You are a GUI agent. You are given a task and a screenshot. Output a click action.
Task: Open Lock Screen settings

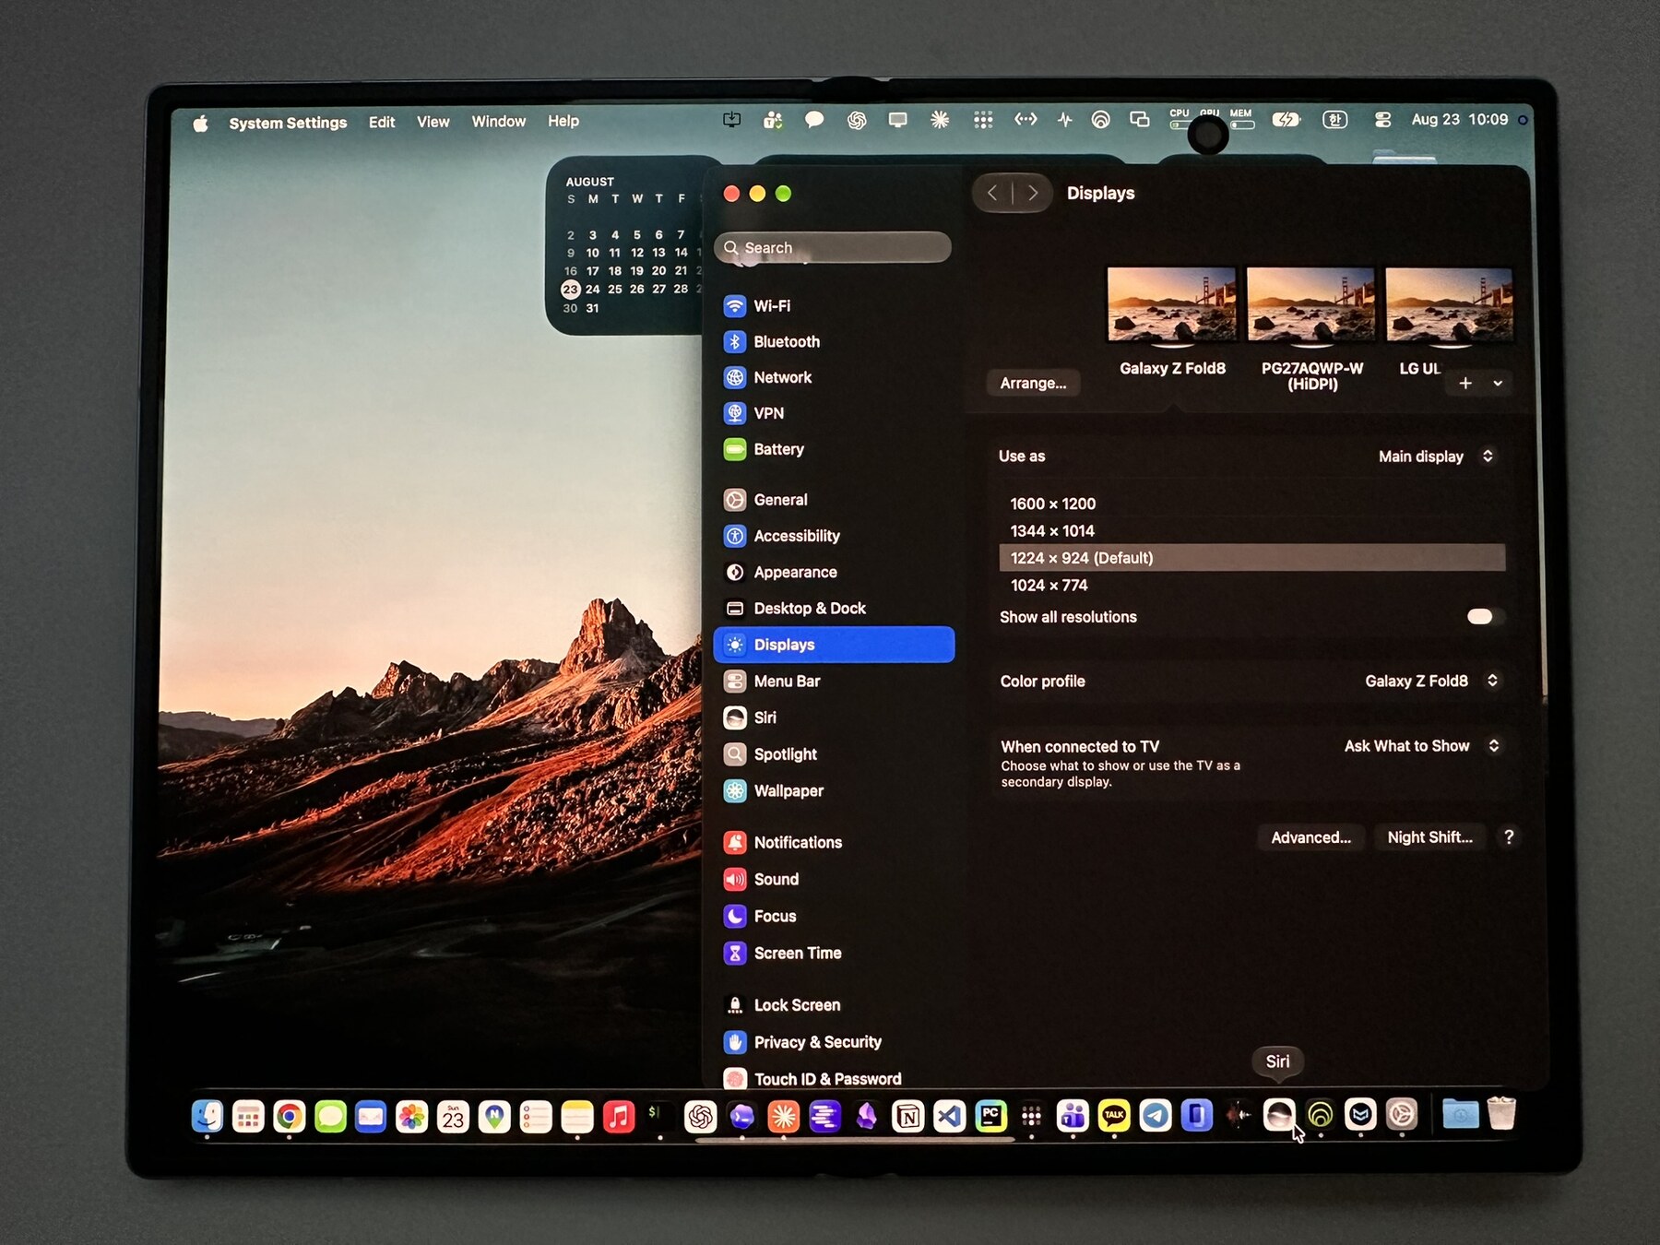[x=834, y=1006]
